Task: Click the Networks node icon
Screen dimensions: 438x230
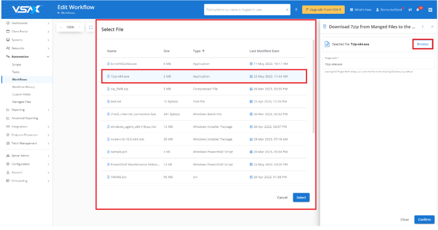Action: [x=8, y=48]
